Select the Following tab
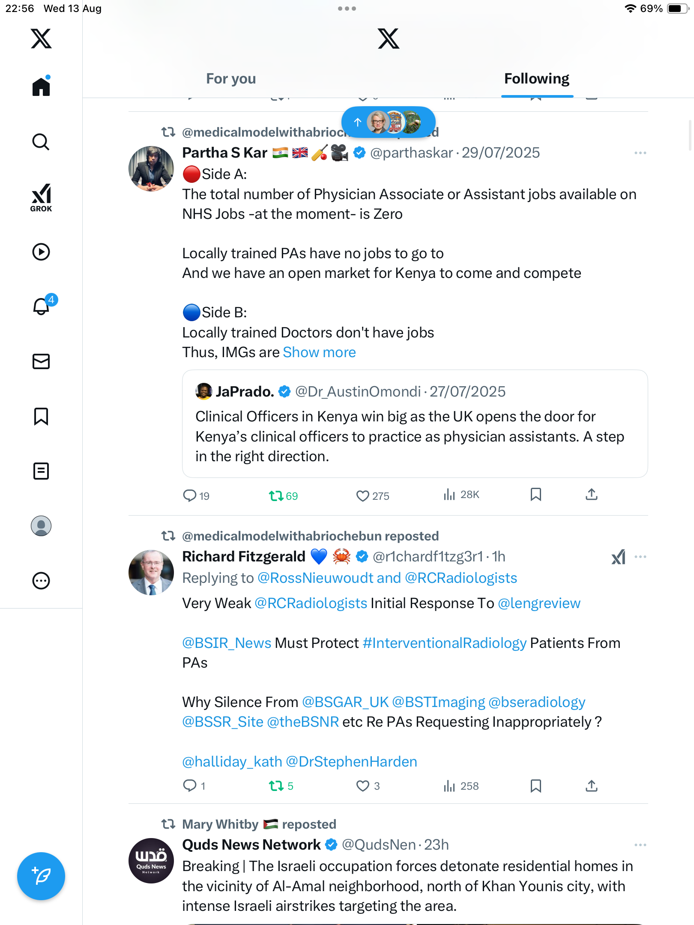 [536, 79]
